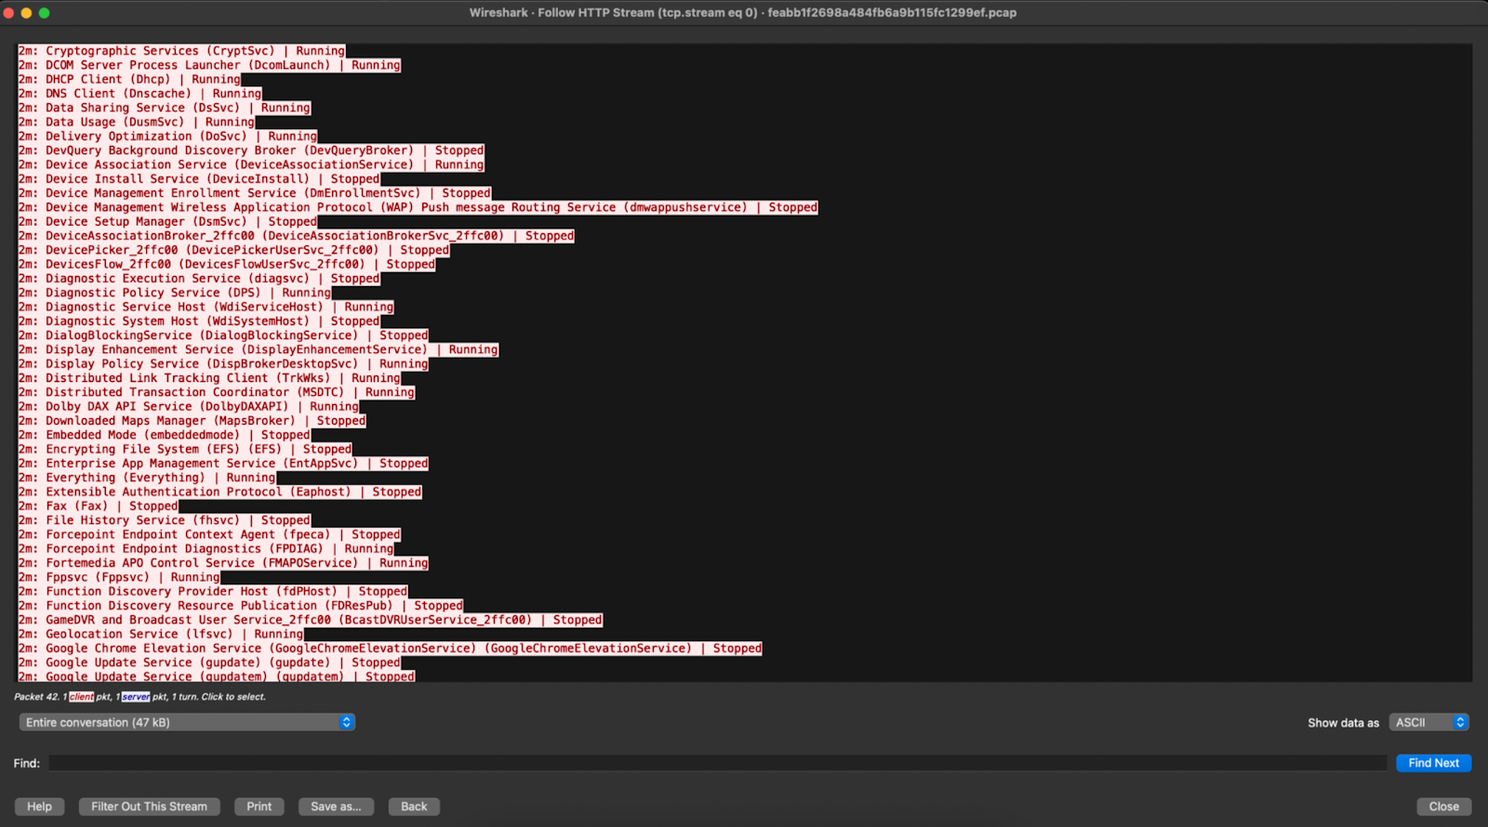Select the Device Management Enrollment Service line
This screenshot has height=827, width=1488.
pyautogui.click(x=255, y=193)
